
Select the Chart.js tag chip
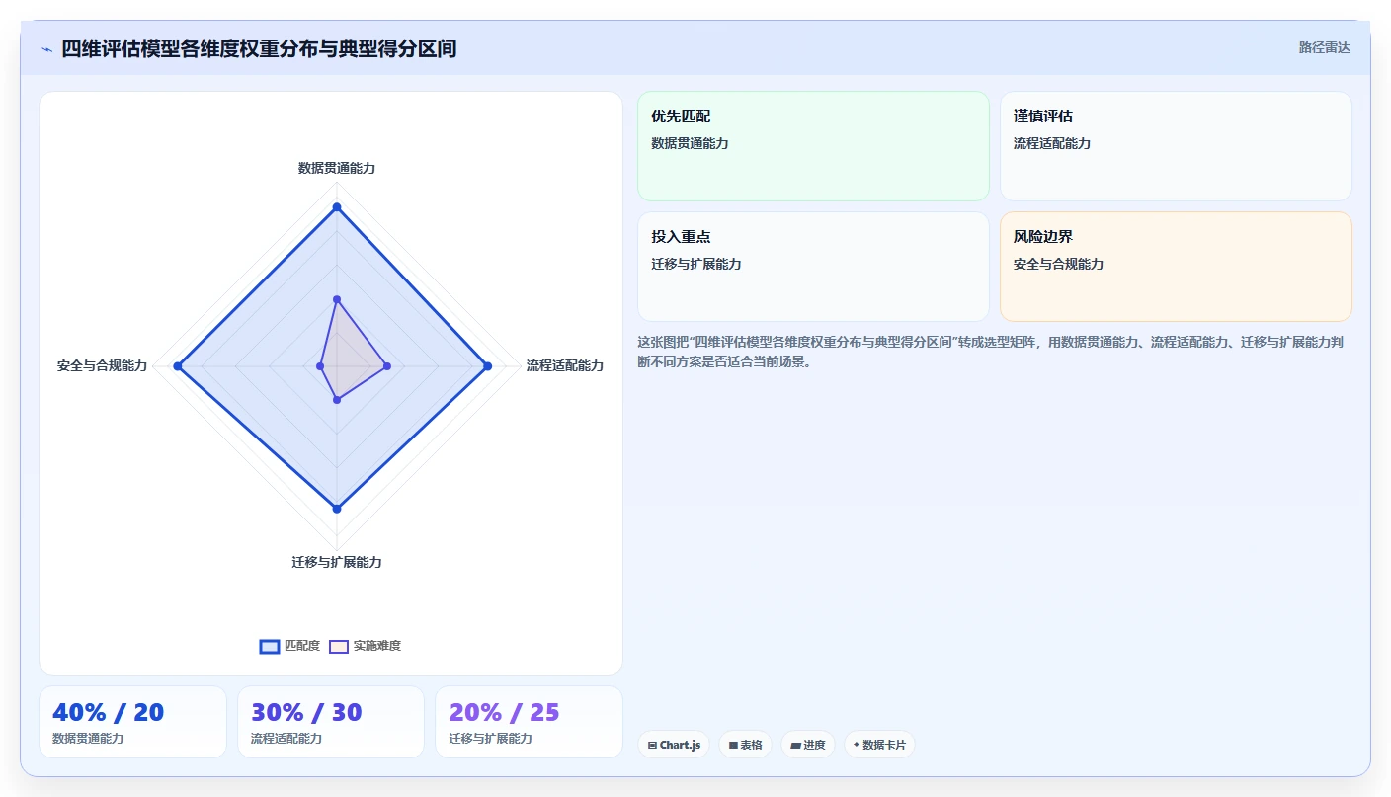[x=674, y=745]
